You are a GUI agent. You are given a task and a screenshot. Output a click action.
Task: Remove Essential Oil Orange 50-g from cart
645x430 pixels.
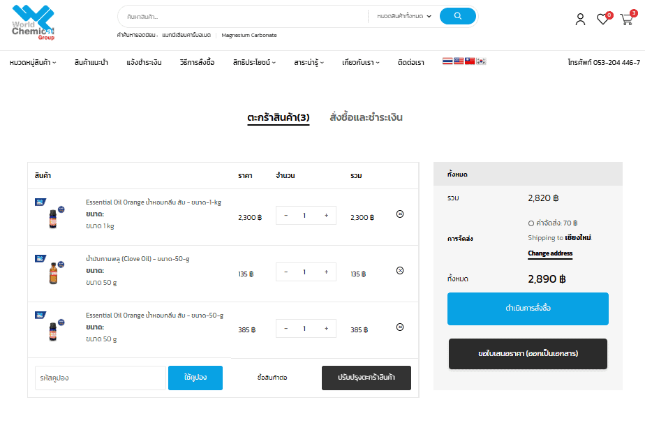[400, 327]
